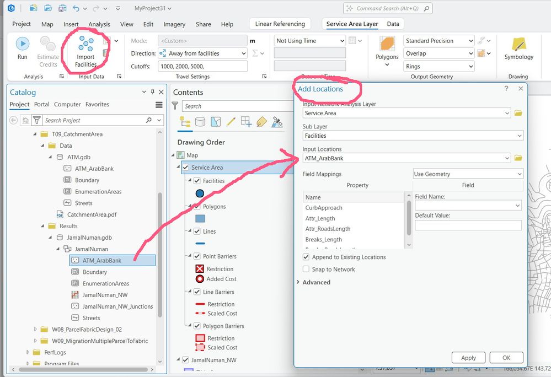Enable Snap to Network checkbox
551x377 pixels.
306,269
